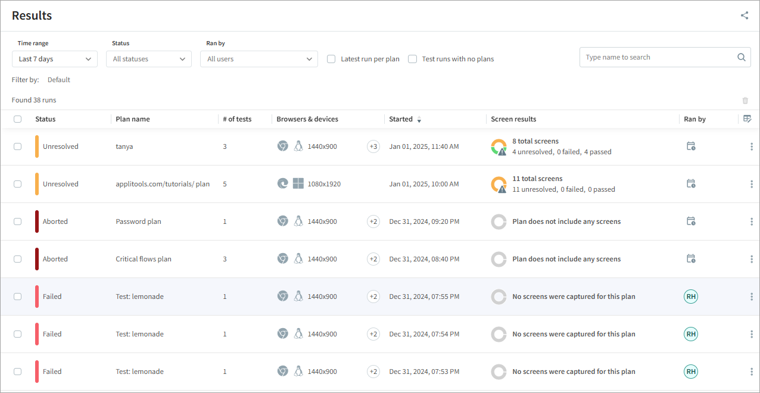The height and width of the screenshot is (393, 760).
Task: Open the Time range dropdown
Action: [x=55, y=59]
